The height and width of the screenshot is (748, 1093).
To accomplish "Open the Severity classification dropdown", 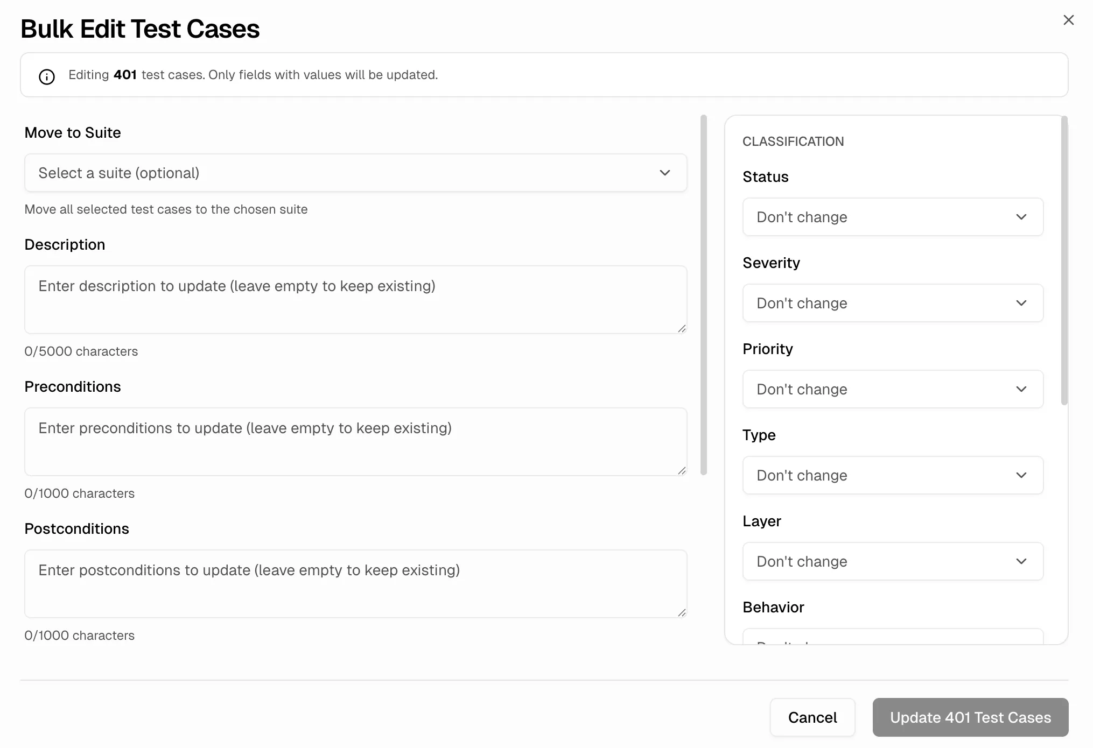I will pos(893,303).
